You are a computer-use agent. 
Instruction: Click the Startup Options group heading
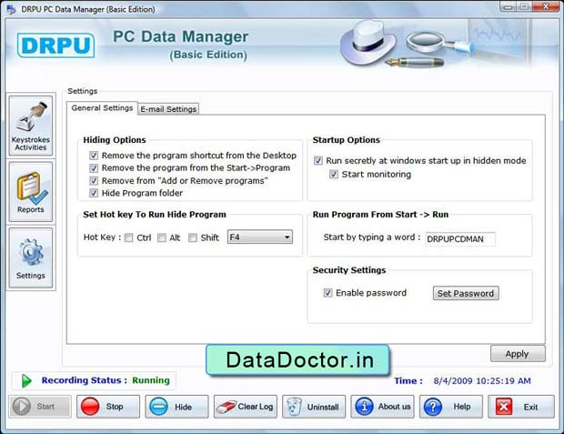(x=346, y=140)
